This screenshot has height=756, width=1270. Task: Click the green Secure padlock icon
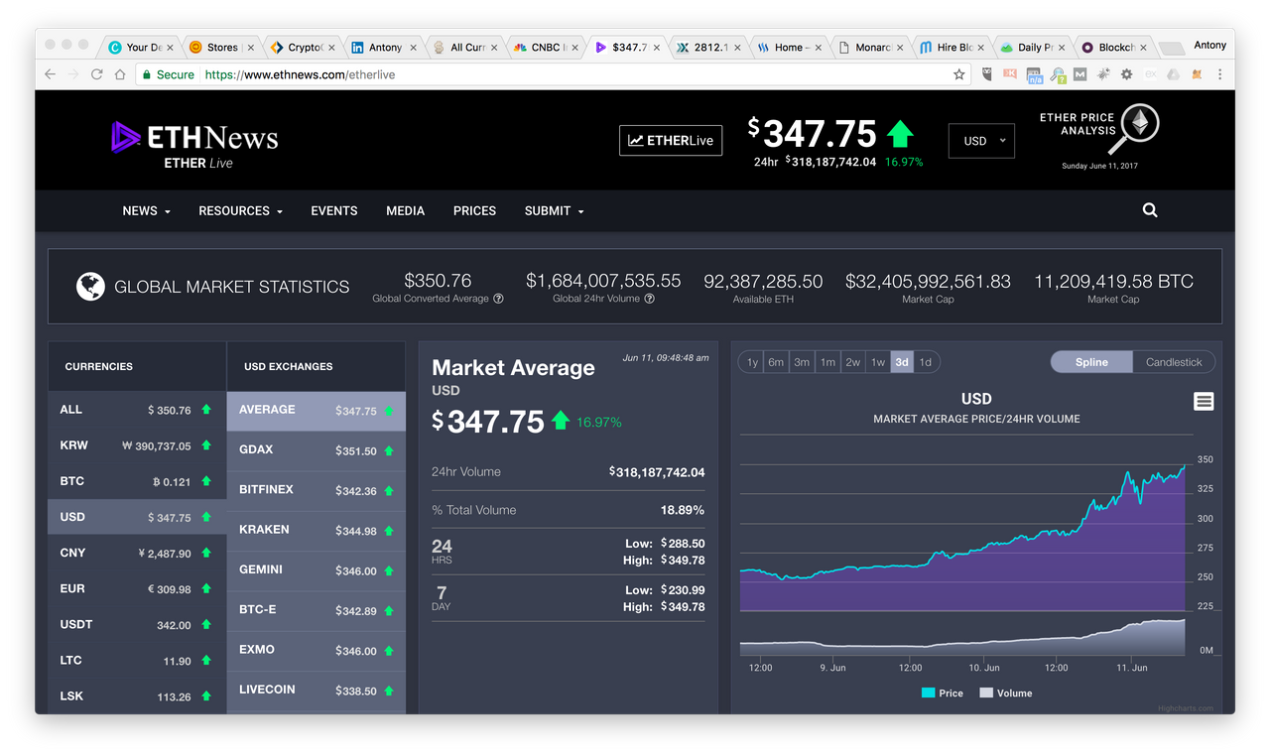coord(146,74)
